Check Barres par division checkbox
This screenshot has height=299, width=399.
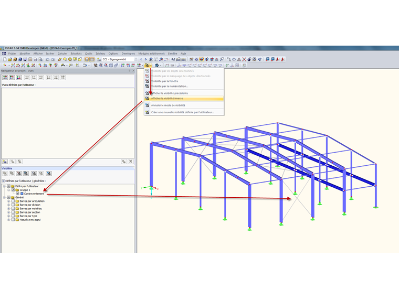[x=13, y=205]
